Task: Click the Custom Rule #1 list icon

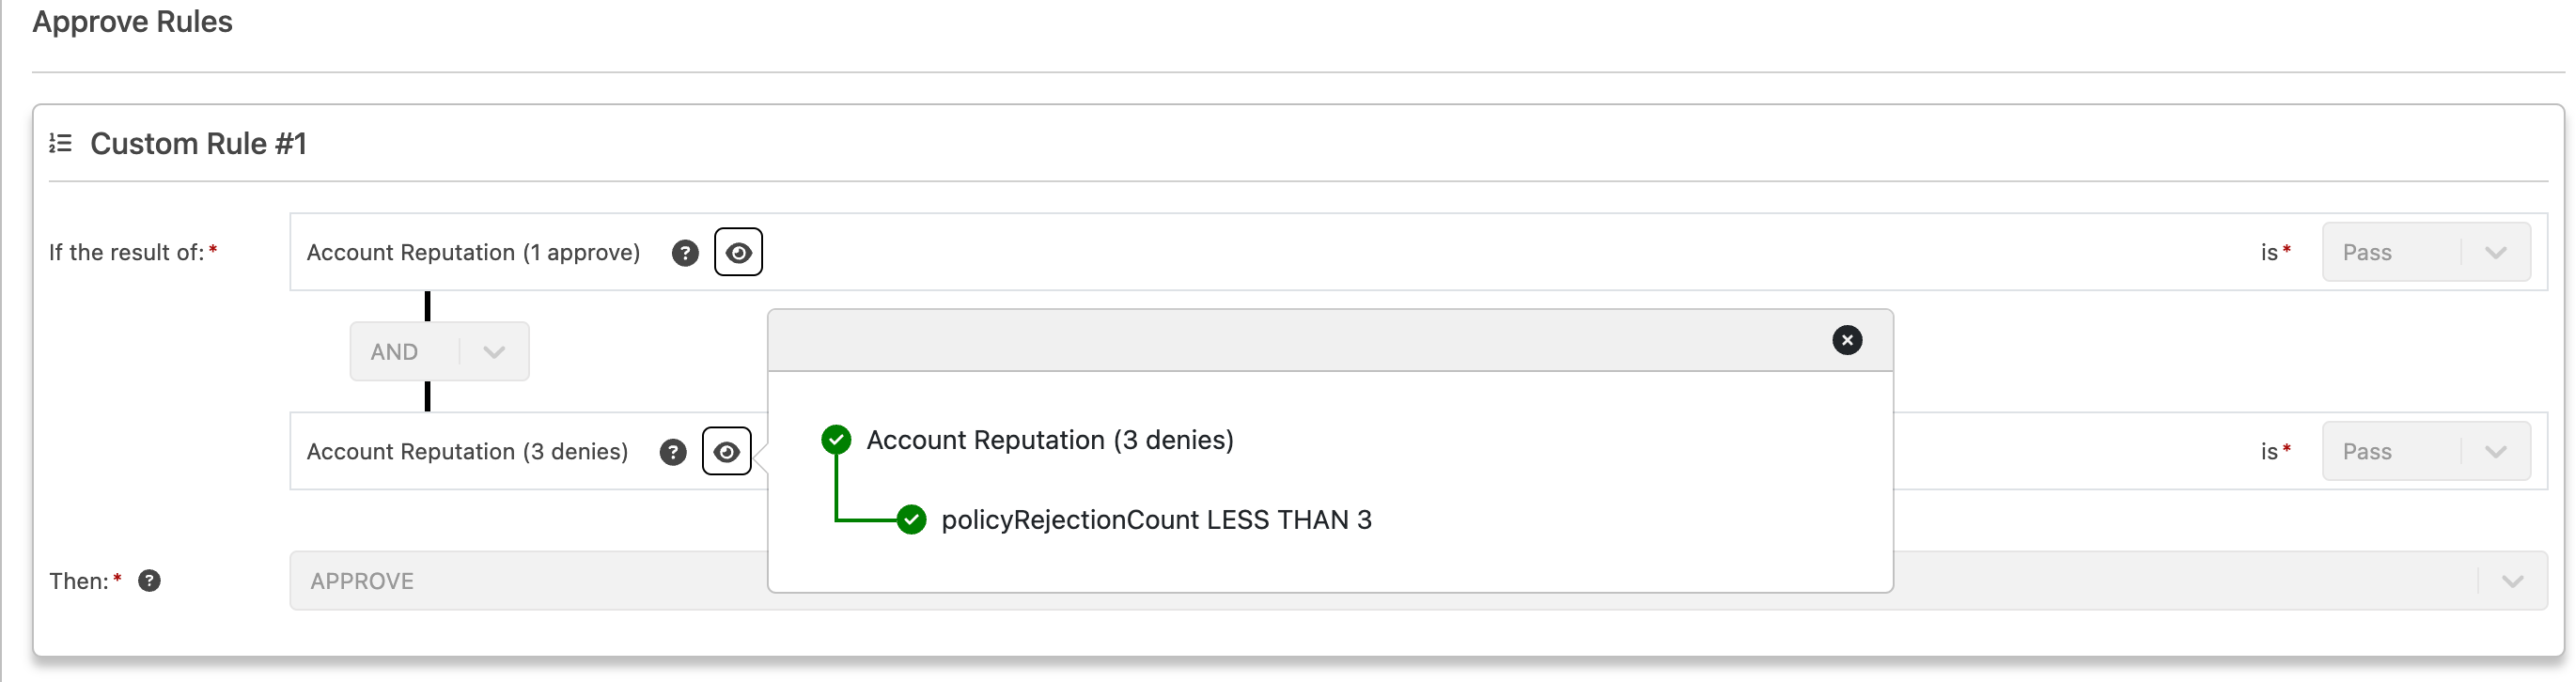Action: coord(60,144)
